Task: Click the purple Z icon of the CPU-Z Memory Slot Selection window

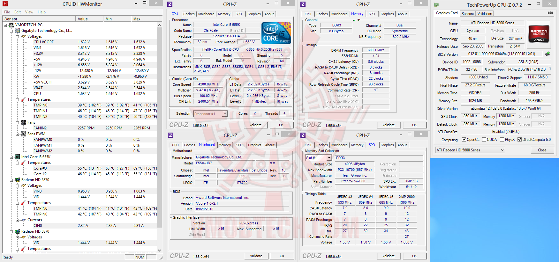Action: pos(303,135)
